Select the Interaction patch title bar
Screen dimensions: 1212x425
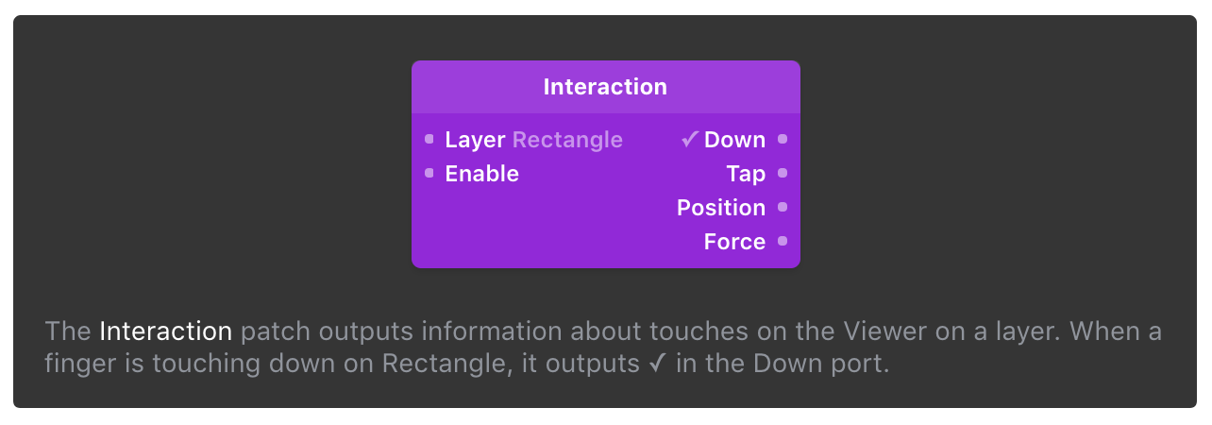coord(605,87)
